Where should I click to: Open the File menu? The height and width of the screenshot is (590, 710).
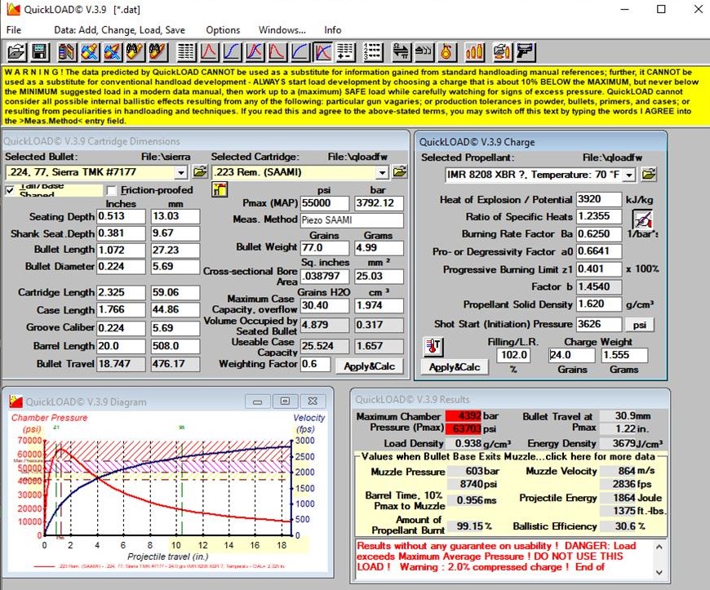(14, 30)
